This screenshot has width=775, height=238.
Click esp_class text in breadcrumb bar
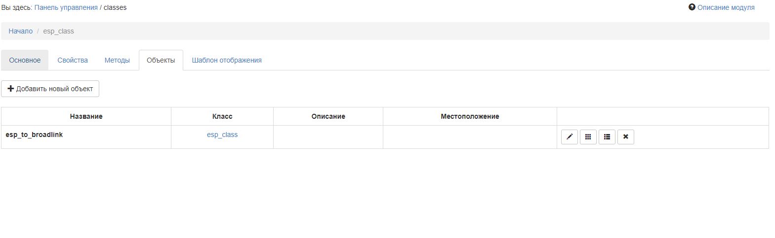click(58, 31)
